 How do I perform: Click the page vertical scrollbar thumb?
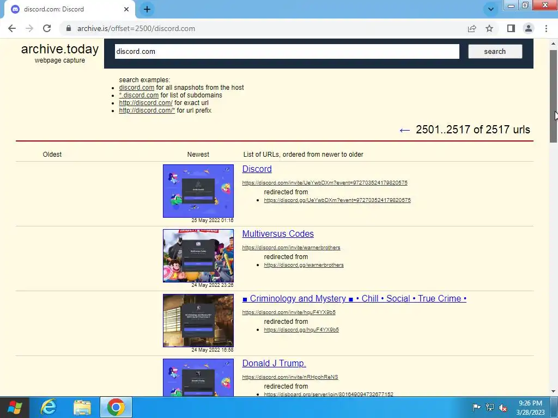tap(554, 96)
